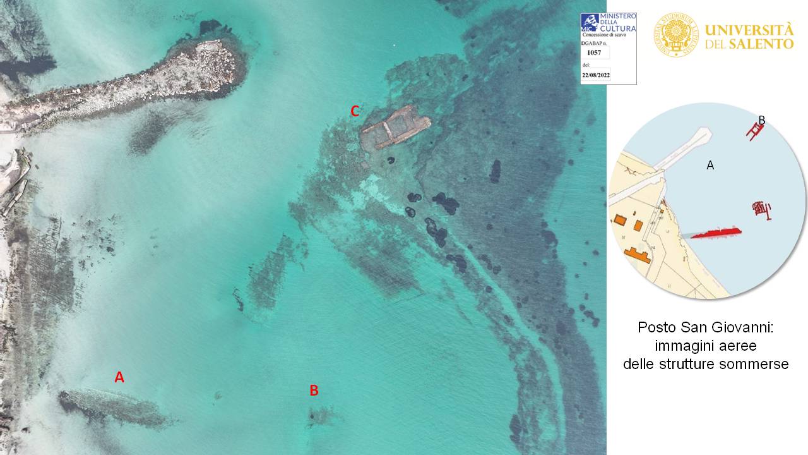Click the 'Concessione di scavo' label
The image size is (808, 455).
[x=609, y=35]
